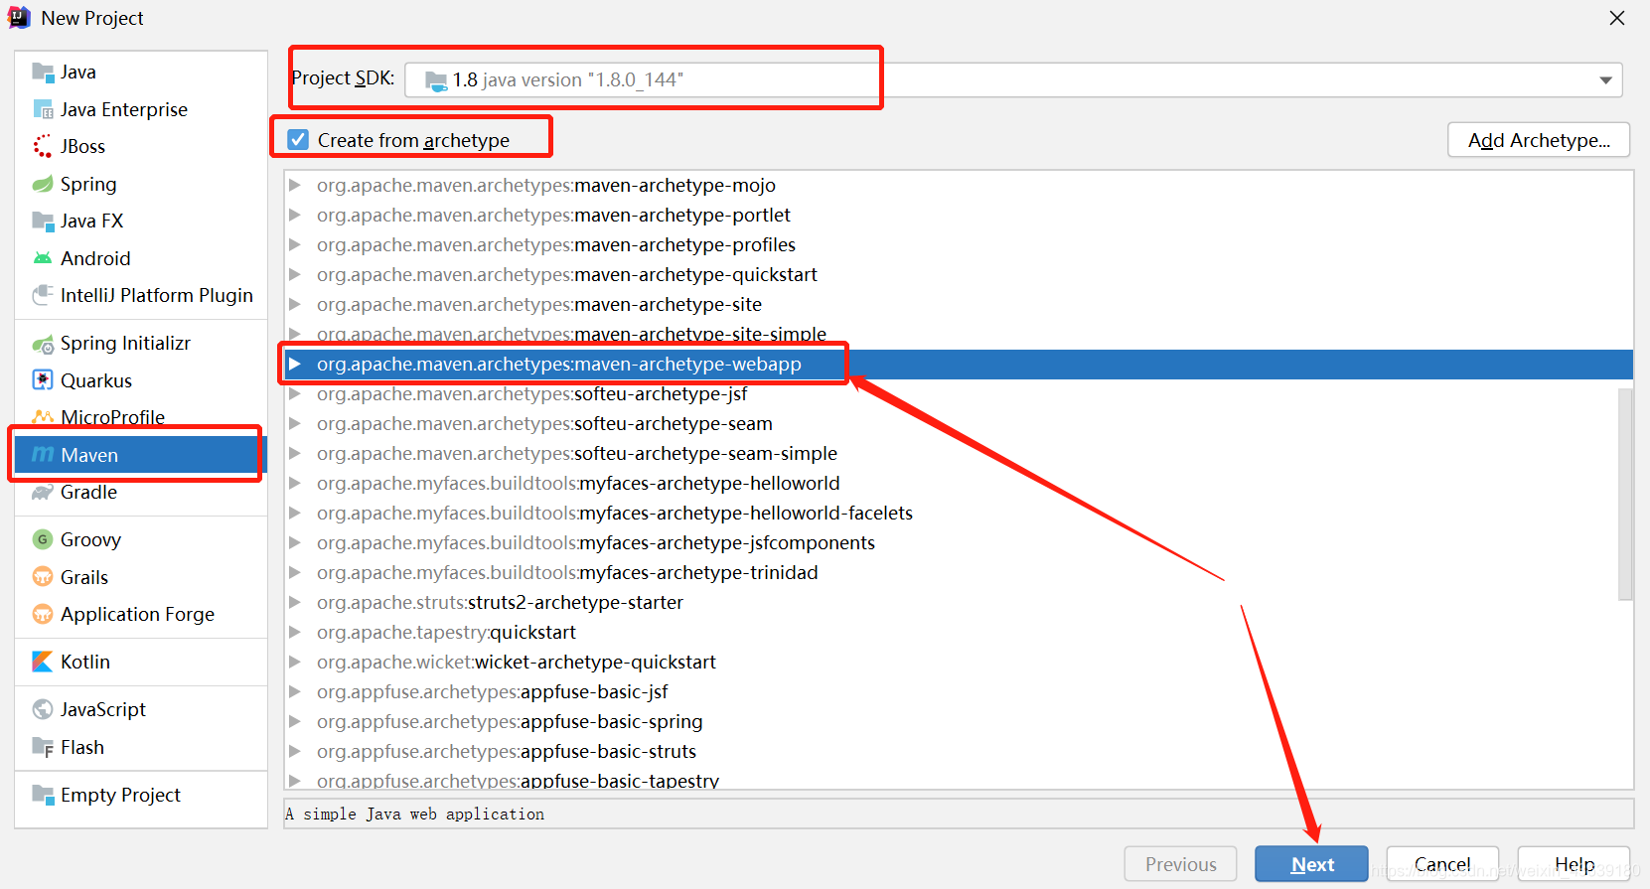
Task: Expand struts2-archetype-starter node
Action: [x=295, y=602]
